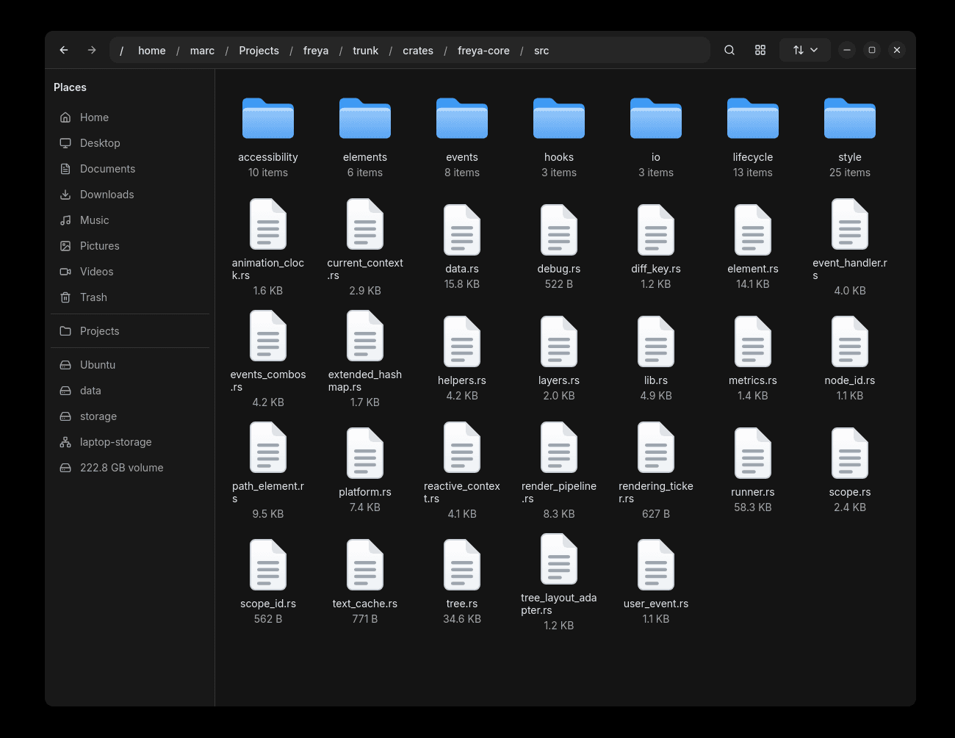Open the lifecycle folder icon
This screenshot has width=955, height=738.
(x=753, y=118)
